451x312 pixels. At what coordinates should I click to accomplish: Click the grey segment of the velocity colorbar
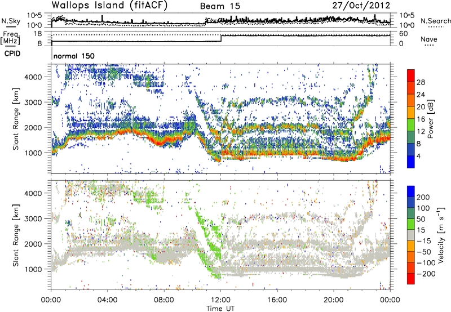tap(411, 235)
